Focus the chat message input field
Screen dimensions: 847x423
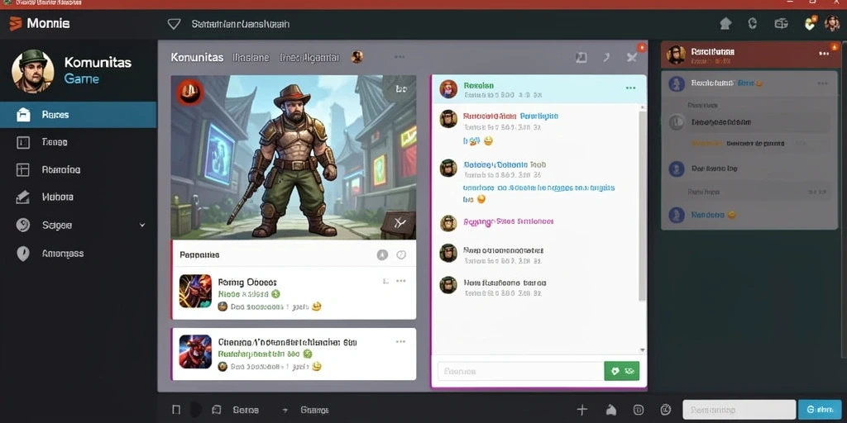click(521, 371)
